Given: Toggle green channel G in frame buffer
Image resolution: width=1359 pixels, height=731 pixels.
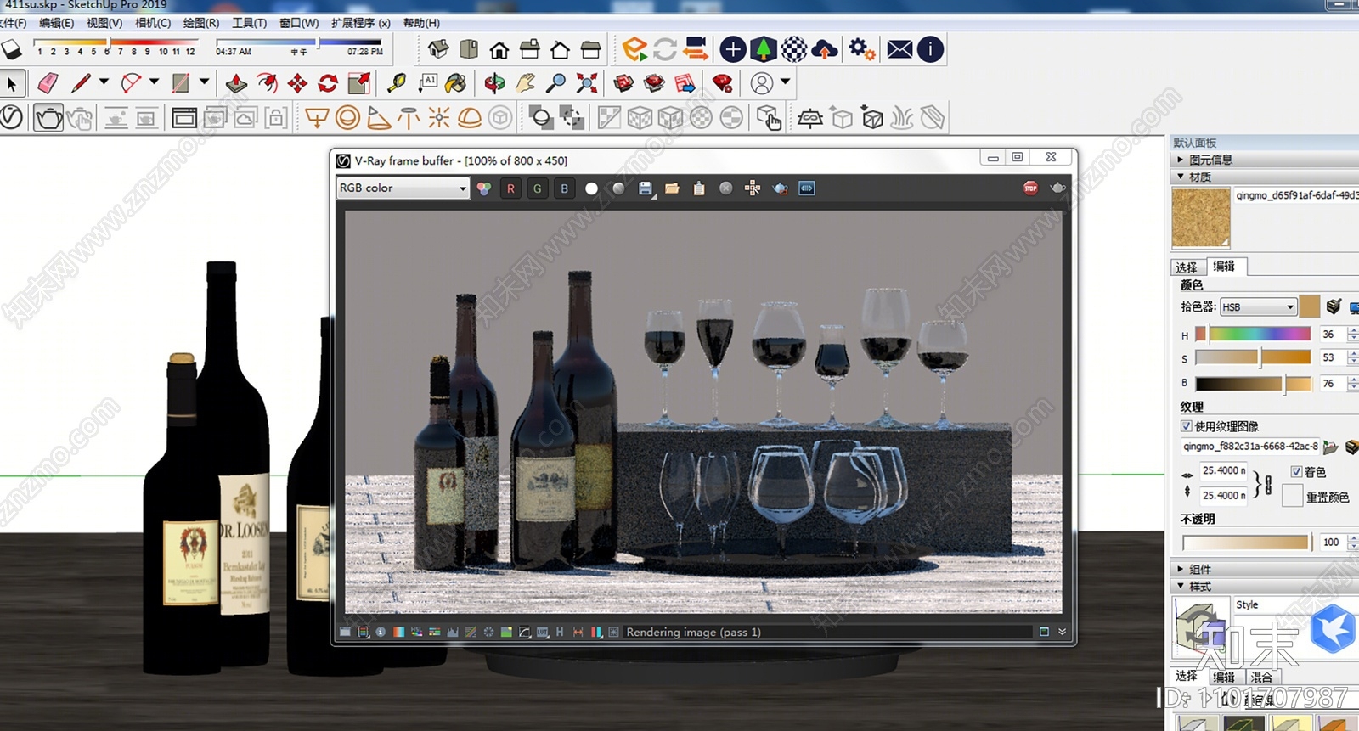Looking at the screenshot, I should pyautogui.click(x=538, y=188).
